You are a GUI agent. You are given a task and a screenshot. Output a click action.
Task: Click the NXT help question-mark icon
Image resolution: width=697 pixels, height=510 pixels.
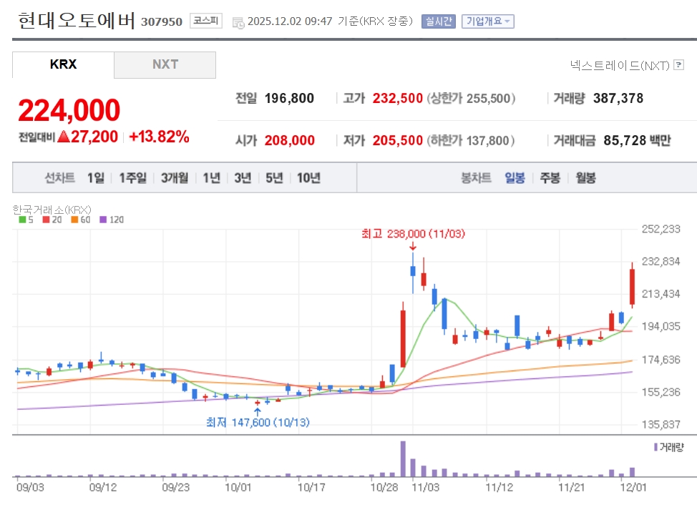[x=679, y=65]
